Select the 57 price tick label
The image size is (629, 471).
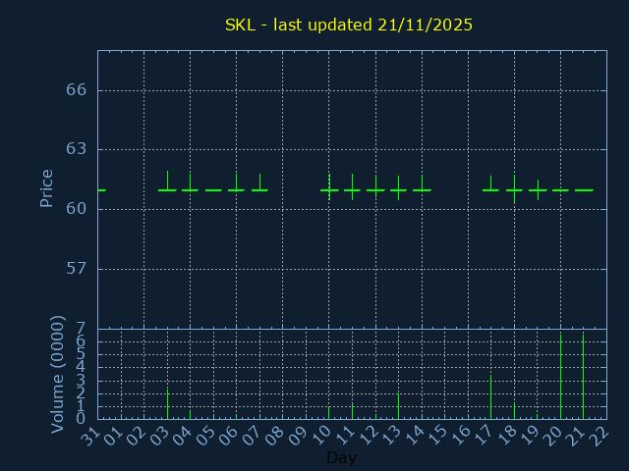point(77,269)
